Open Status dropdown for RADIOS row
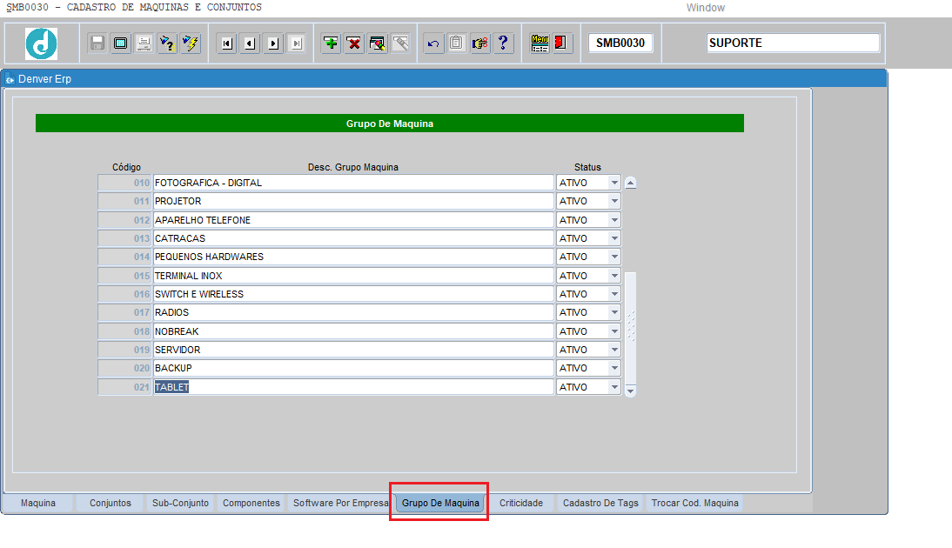952x548 pixels. 614,312
